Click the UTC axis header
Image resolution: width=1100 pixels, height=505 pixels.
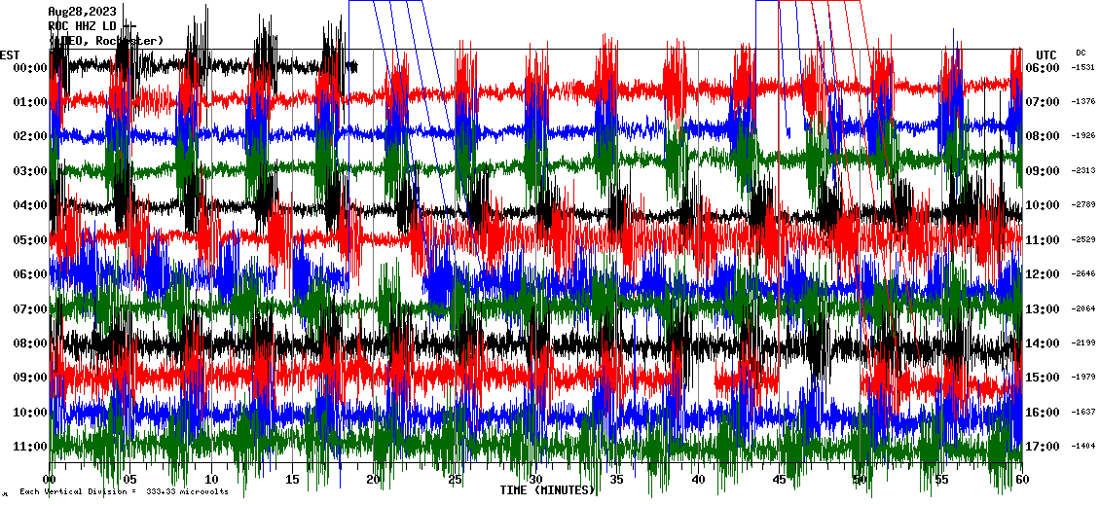(x=1046, y=54)
